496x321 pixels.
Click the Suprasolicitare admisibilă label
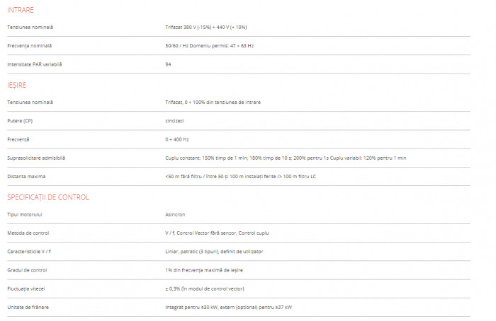[x=35, y=158]
